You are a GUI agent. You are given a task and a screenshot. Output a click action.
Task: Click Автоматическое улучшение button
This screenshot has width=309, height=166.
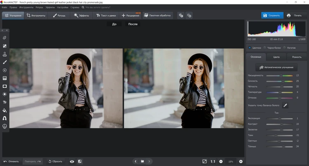tap(276, 67)
